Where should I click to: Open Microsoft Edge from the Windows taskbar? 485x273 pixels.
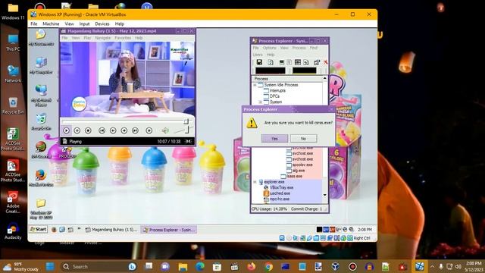[x=200, y=266]
